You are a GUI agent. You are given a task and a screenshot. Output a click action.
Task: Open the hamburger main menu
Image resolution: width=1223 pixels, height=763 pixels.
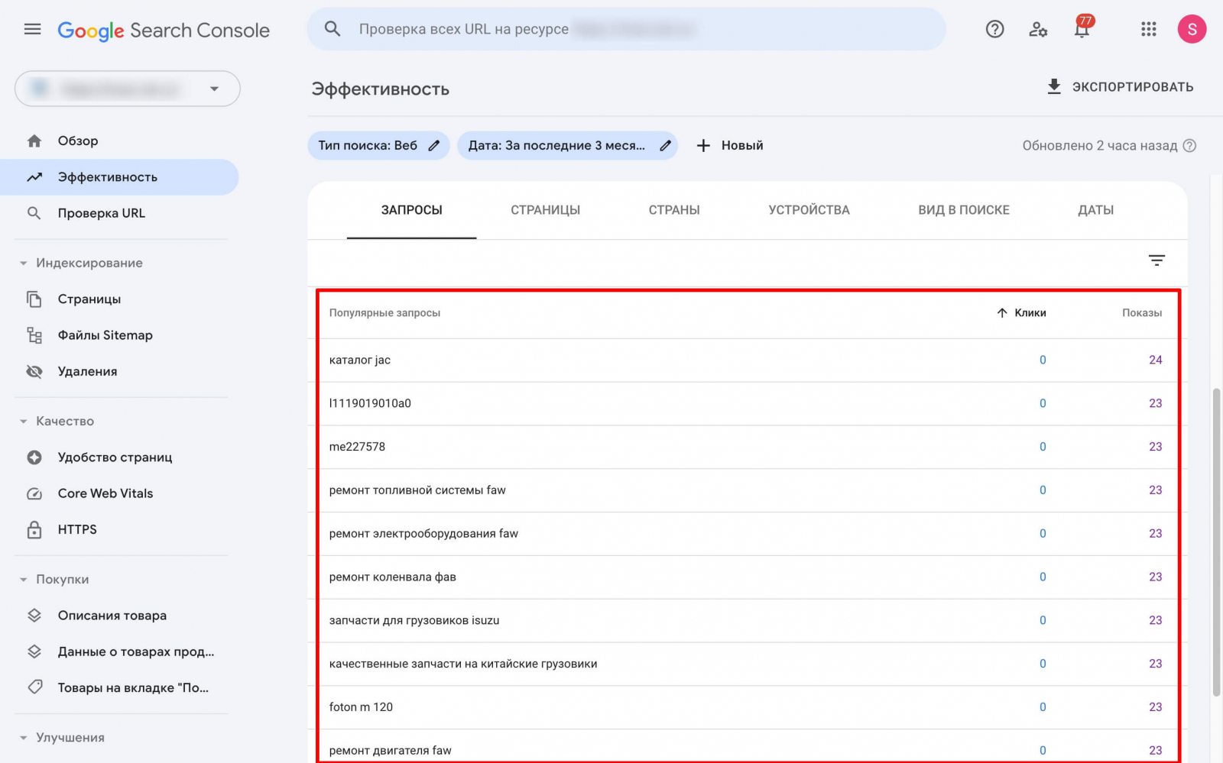(x=32, y=30)
